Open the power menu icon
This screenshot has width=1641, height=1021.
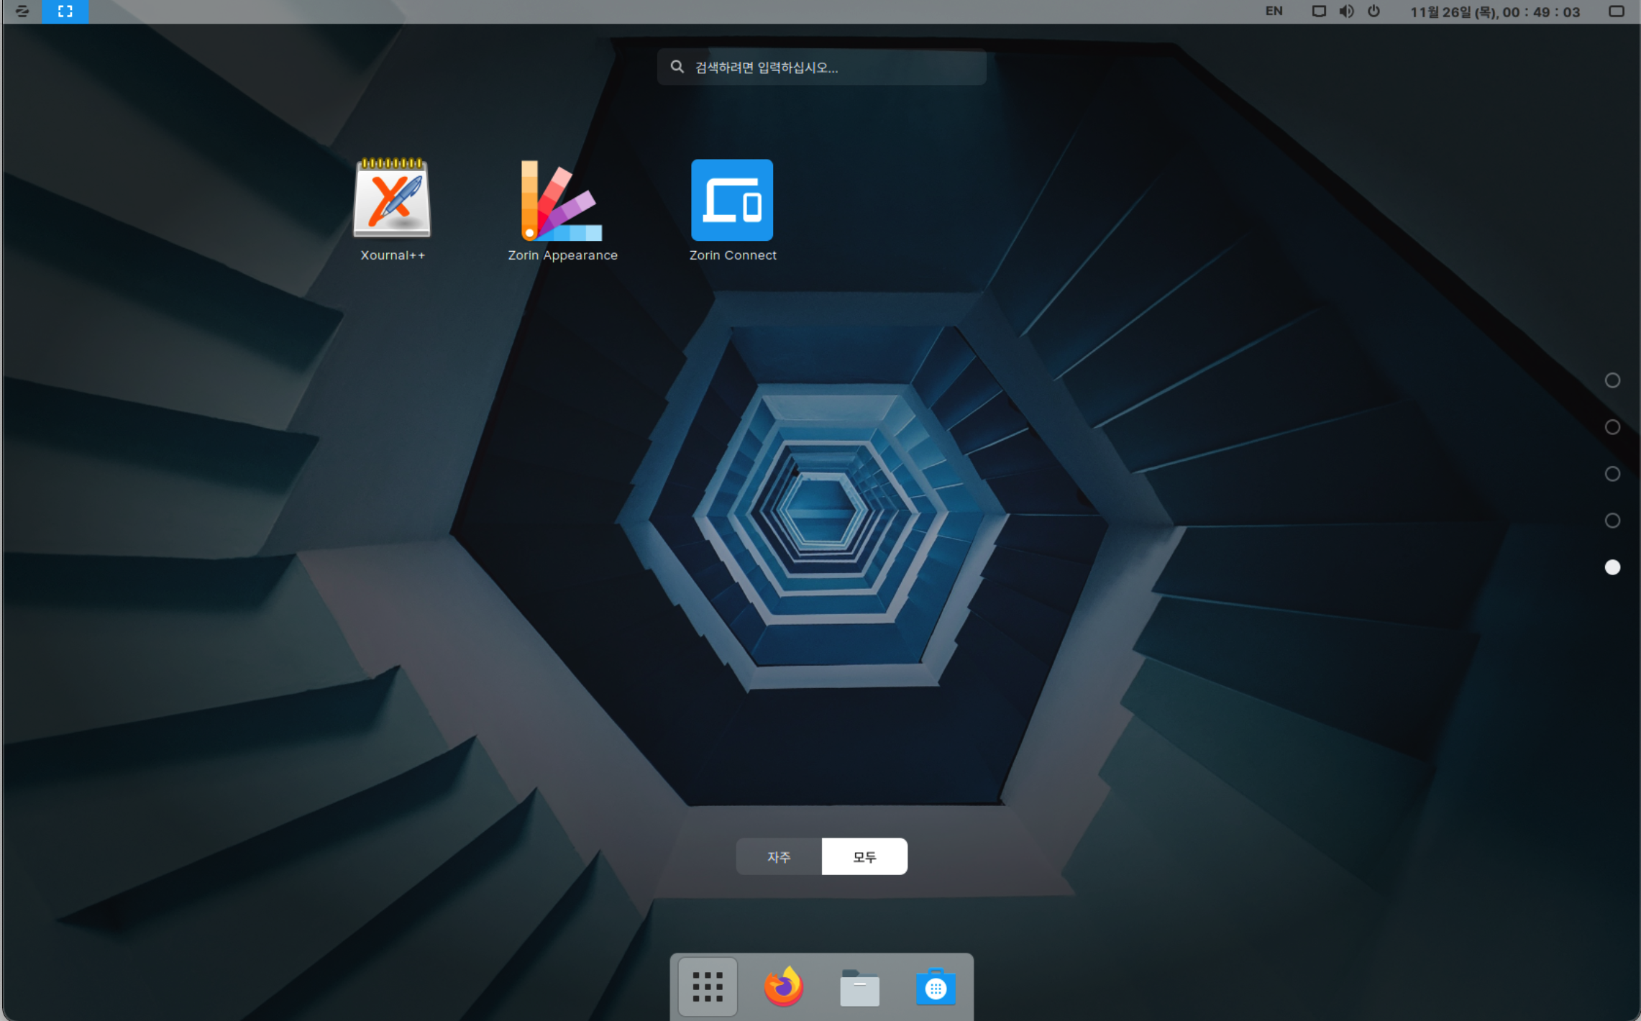click(1373, 12)
